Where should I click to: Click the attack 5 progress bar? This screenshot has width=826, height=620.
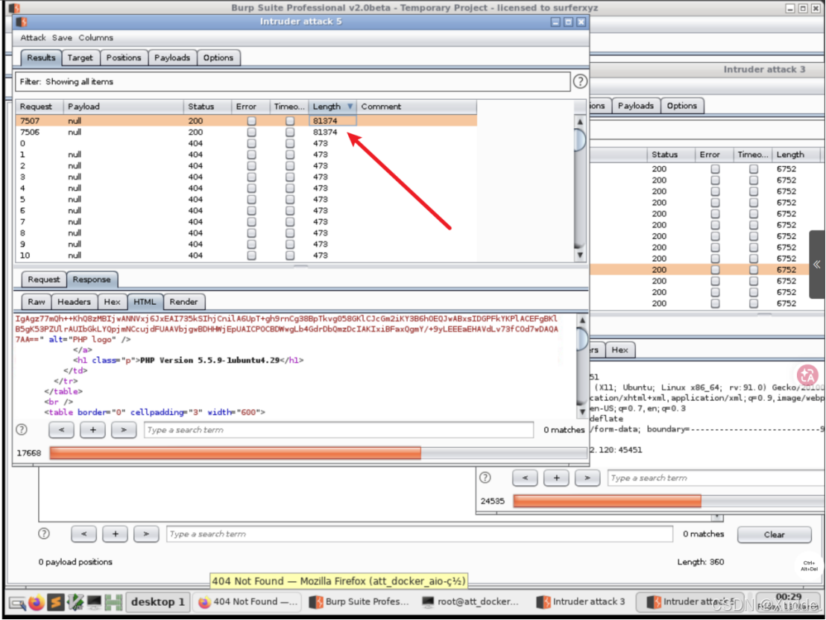318,453
